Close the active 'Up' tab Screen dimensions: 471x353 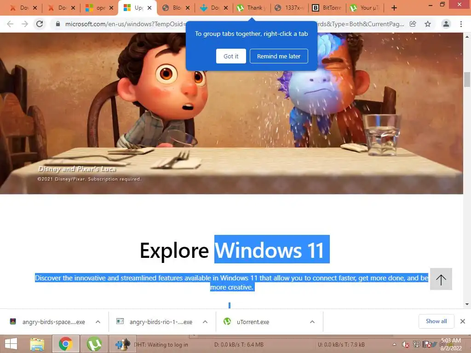click(149, 8)
